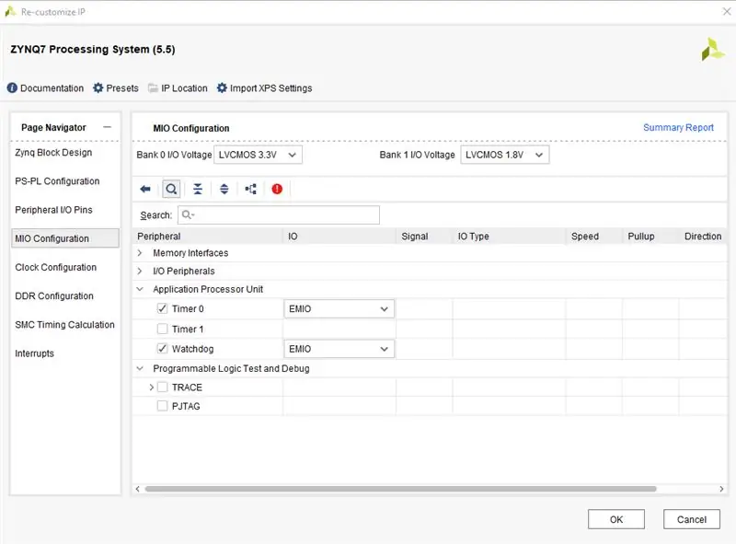Open Timer 0 IO dropdown set to EMIO
Viewport: 736px width, 544px height.
tap(339, 308)
